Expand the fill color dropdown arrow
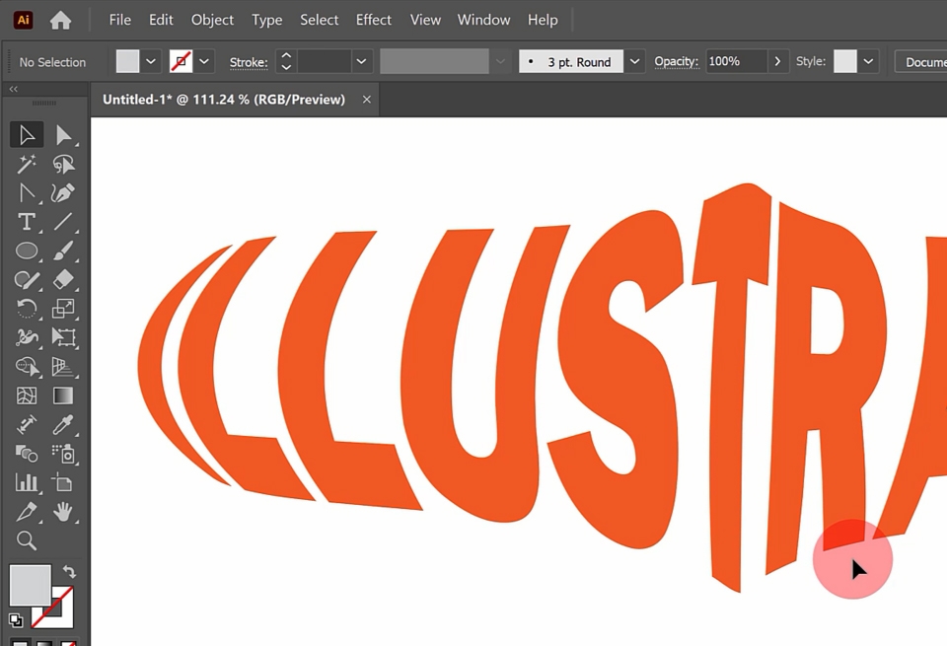Image resolution: width=947 pixels, height=646 pixels. (151, 61)
